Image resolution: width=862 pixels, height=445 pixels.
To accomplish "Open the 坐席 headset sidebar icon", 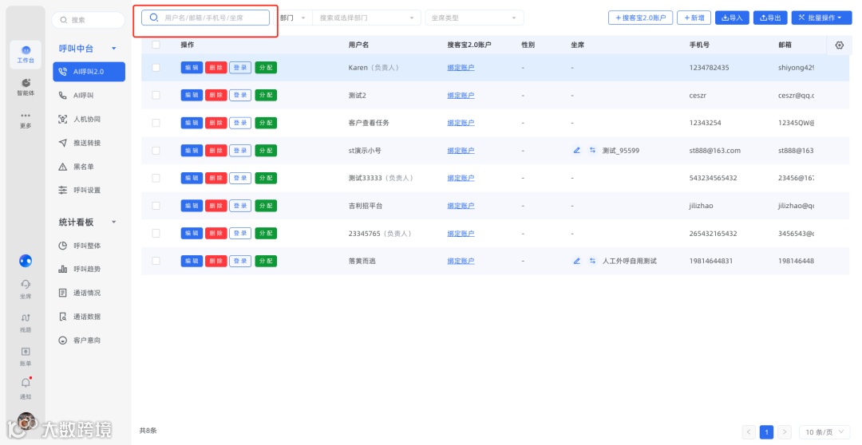I will pyautogui.click(x=26, y=289).
